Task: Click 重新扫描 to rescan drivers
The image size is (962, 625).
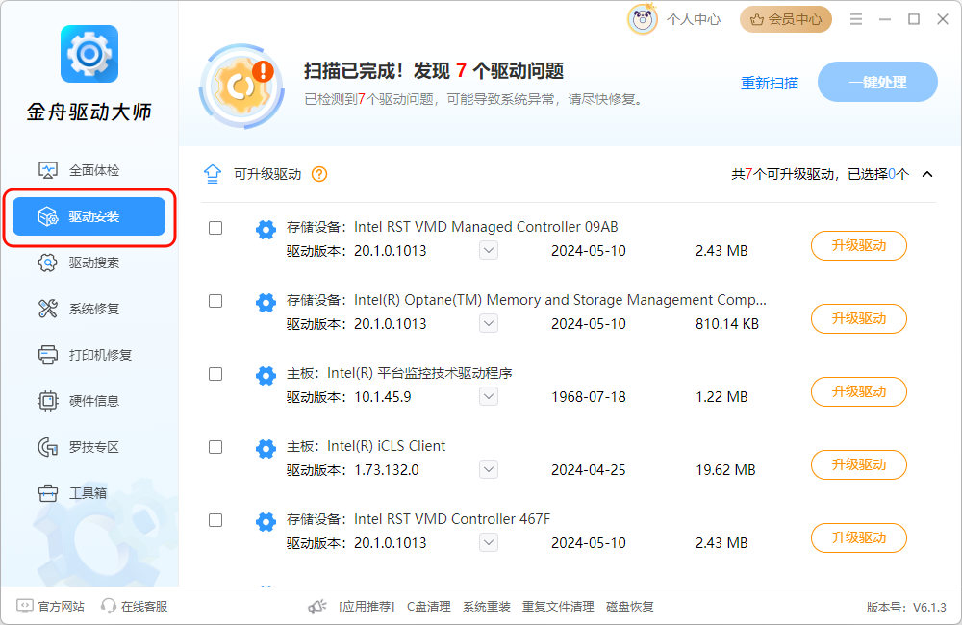Action: tap(770, 83)
